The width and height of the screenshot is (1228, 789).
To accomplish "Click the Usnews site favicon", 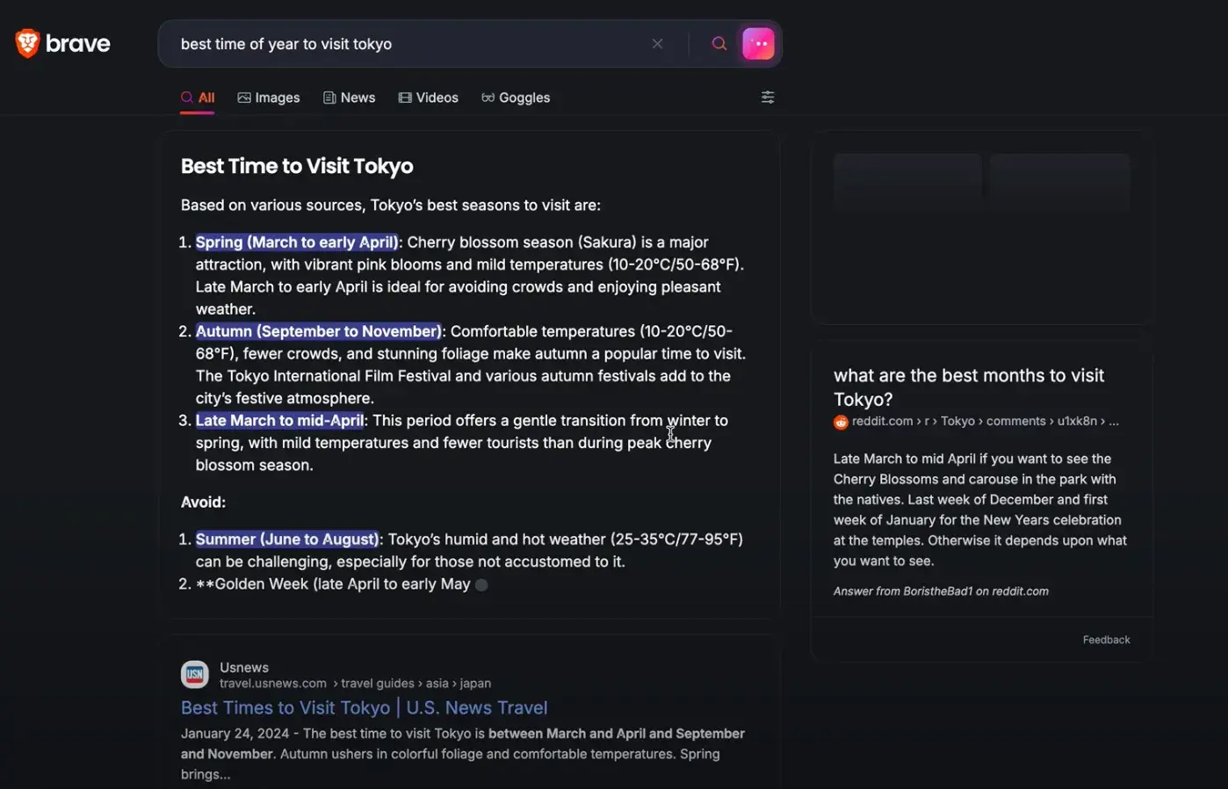I will coord(195,675).
